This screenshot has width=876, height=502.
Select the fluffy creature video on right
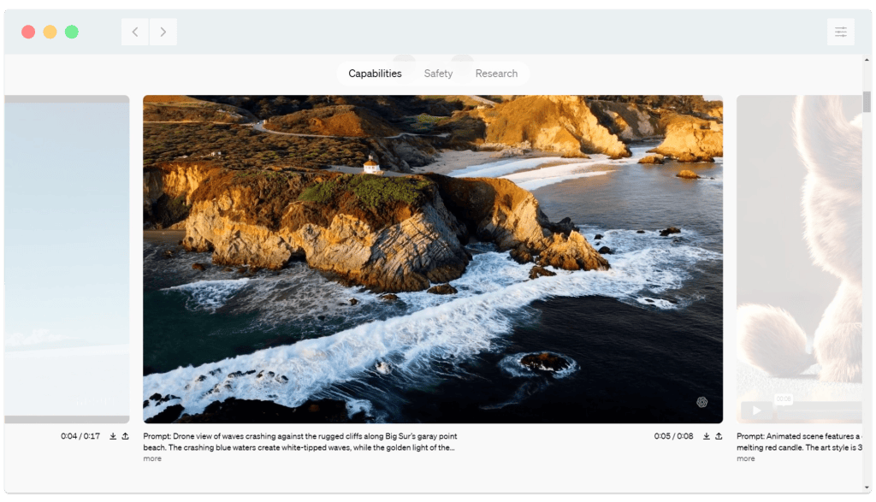[798, 257]
